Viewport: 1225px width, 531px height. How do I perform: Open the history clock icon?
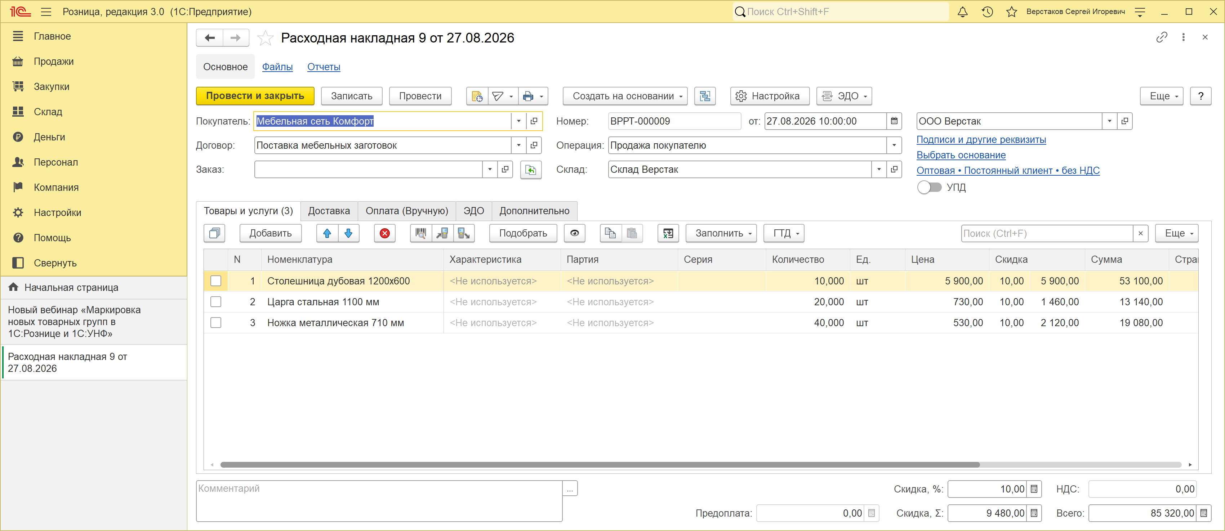[x=987, y=12]
